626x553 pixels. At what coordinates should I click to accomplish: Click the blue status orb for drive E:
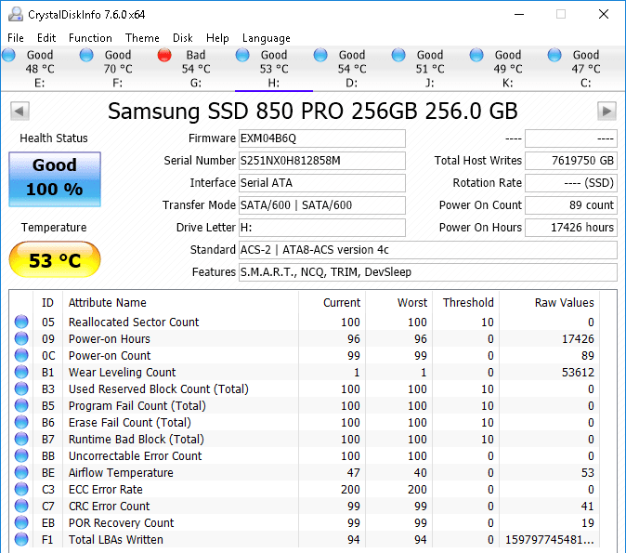click(8, 55)
